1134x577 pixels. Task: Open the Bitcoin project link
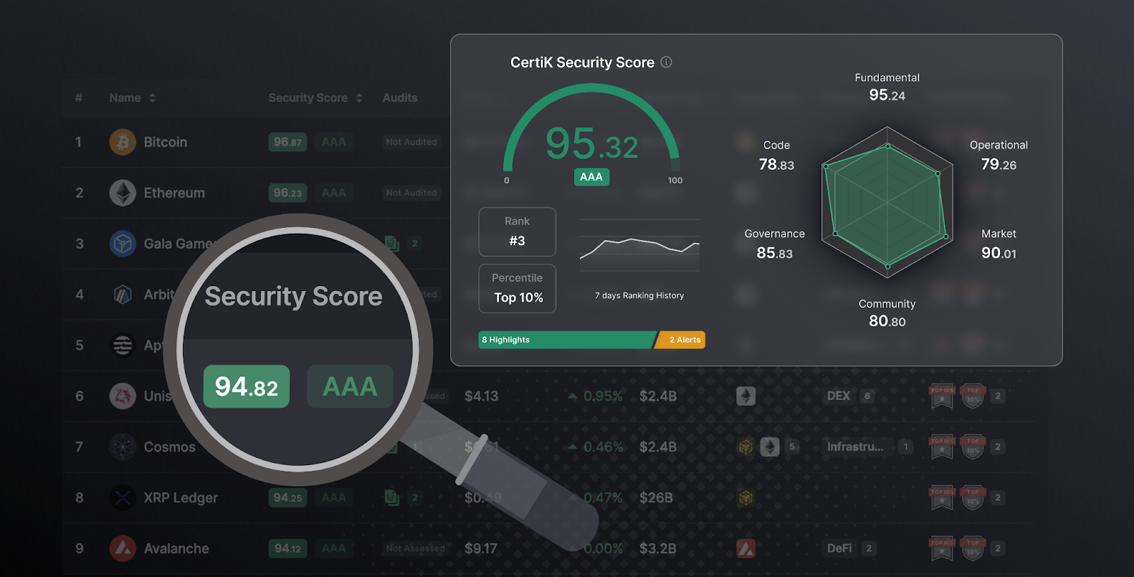[x=165, y=142]
